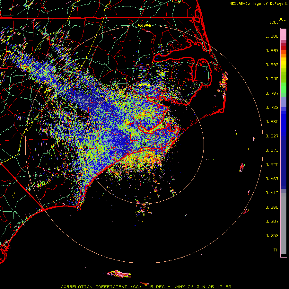
Task: Click the TH threshold label
Action: pyautogui.click(x=276, y=250)
